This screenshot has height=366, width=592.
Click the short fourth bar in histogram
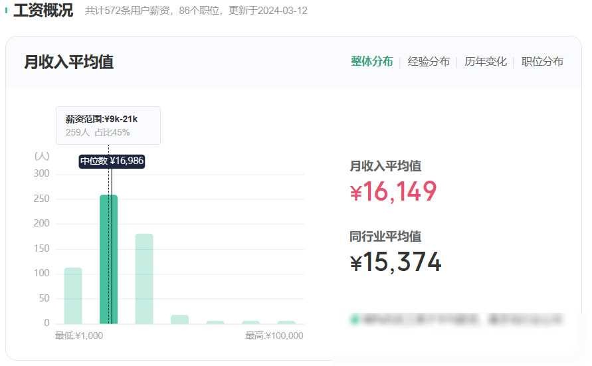click(179, 320)
